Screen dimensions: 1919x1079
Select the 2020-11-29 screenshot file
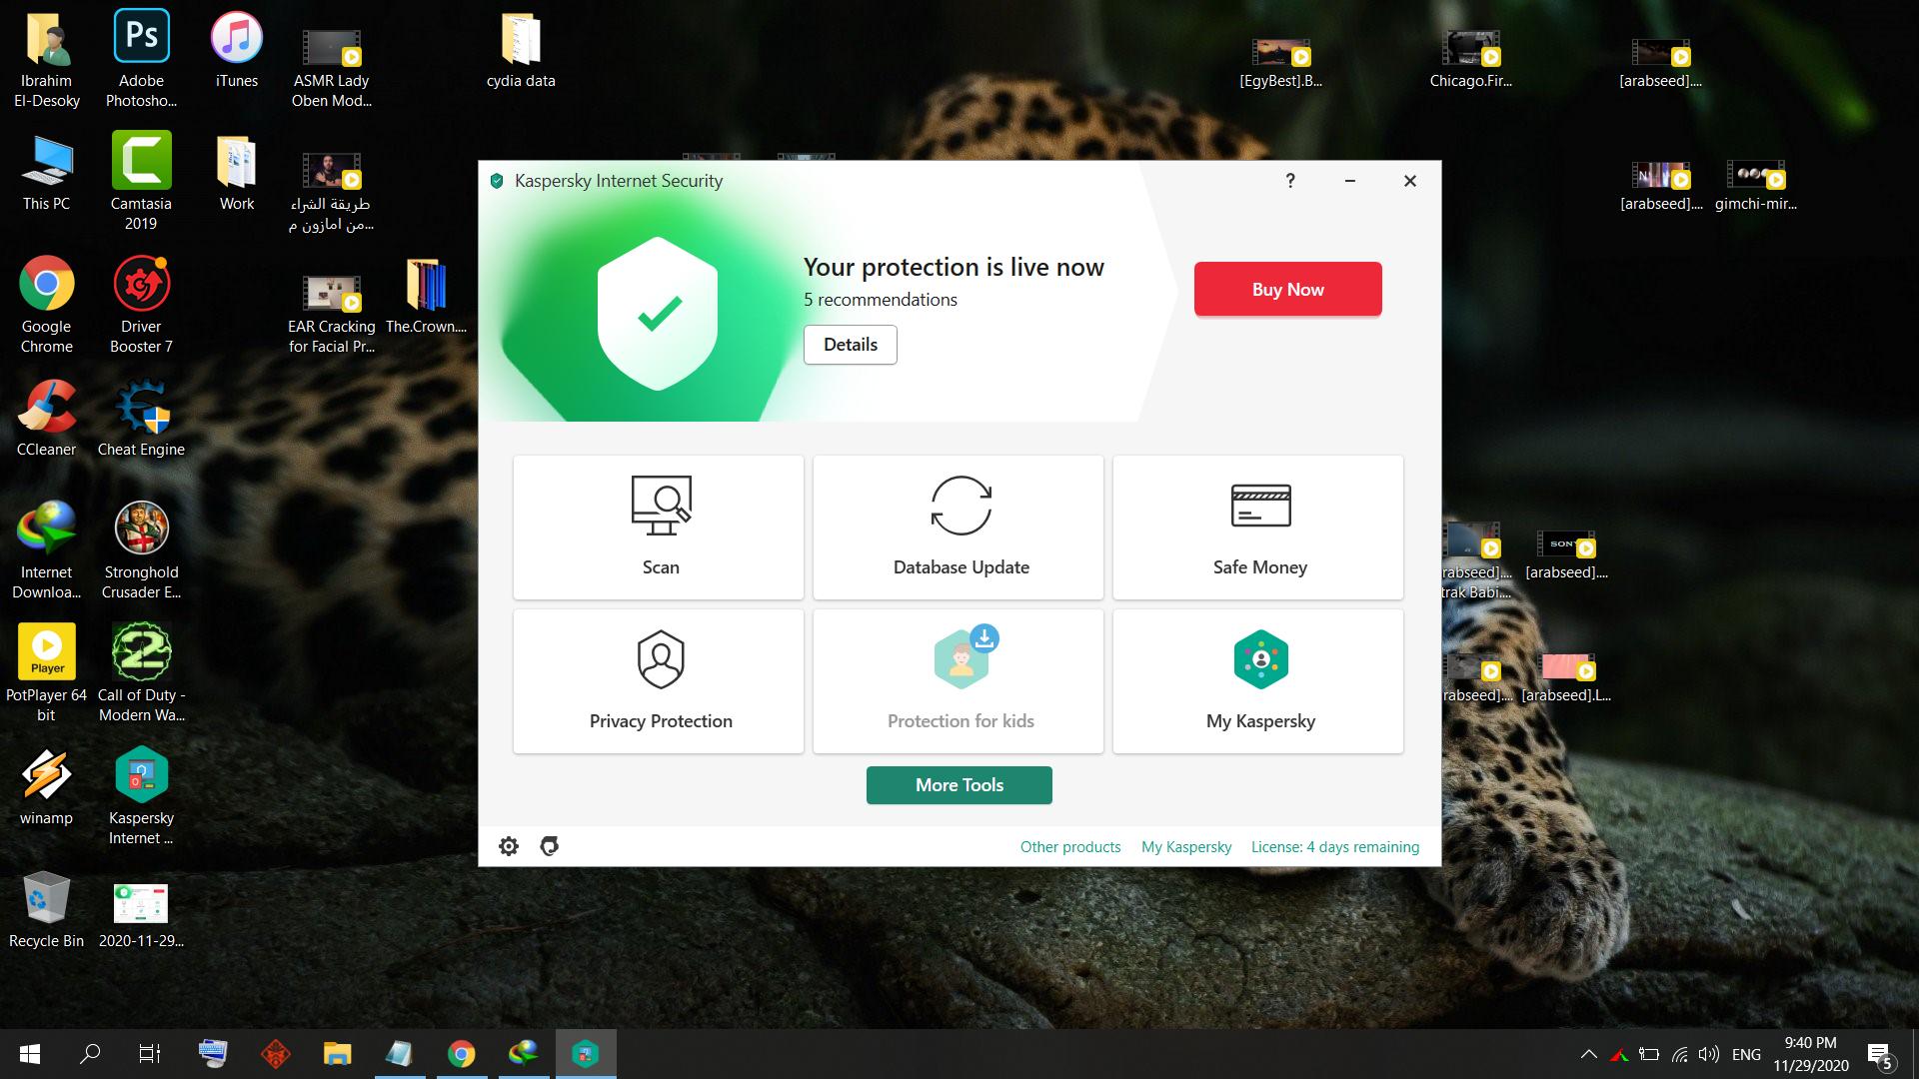pos(141,914)
